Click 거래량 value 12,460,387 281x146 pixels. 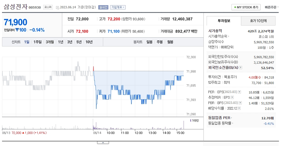coord(182,19)
